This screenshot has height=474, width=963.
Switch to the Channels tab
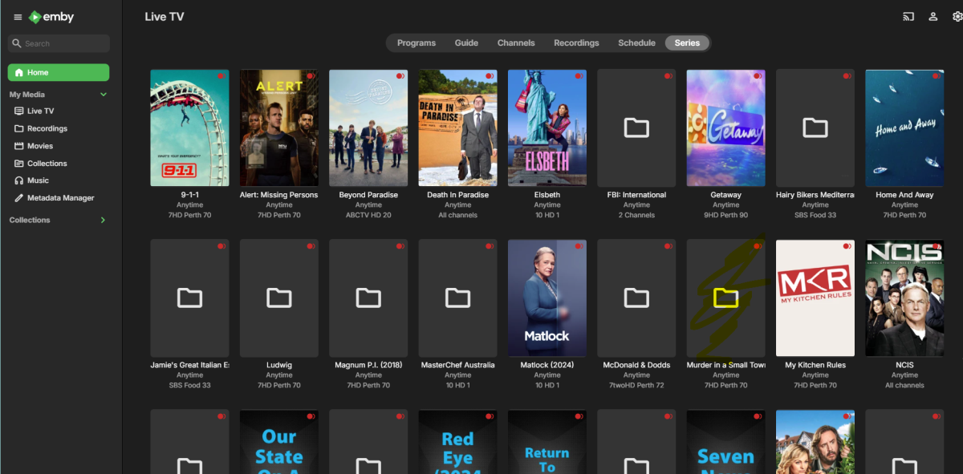click(516, 43)
